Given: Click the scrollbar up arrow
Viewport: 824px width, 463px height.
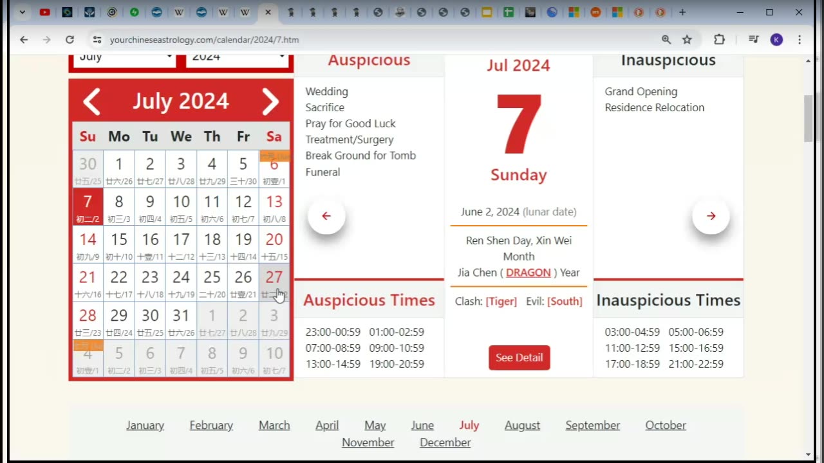Looking at the screenshot, I should [x=809, y=60].
